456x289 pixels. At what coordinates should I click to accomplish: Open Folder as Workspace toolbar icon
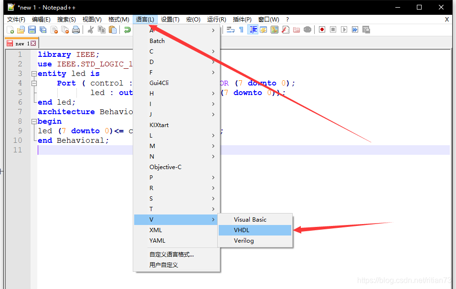[x=297, y=30]
